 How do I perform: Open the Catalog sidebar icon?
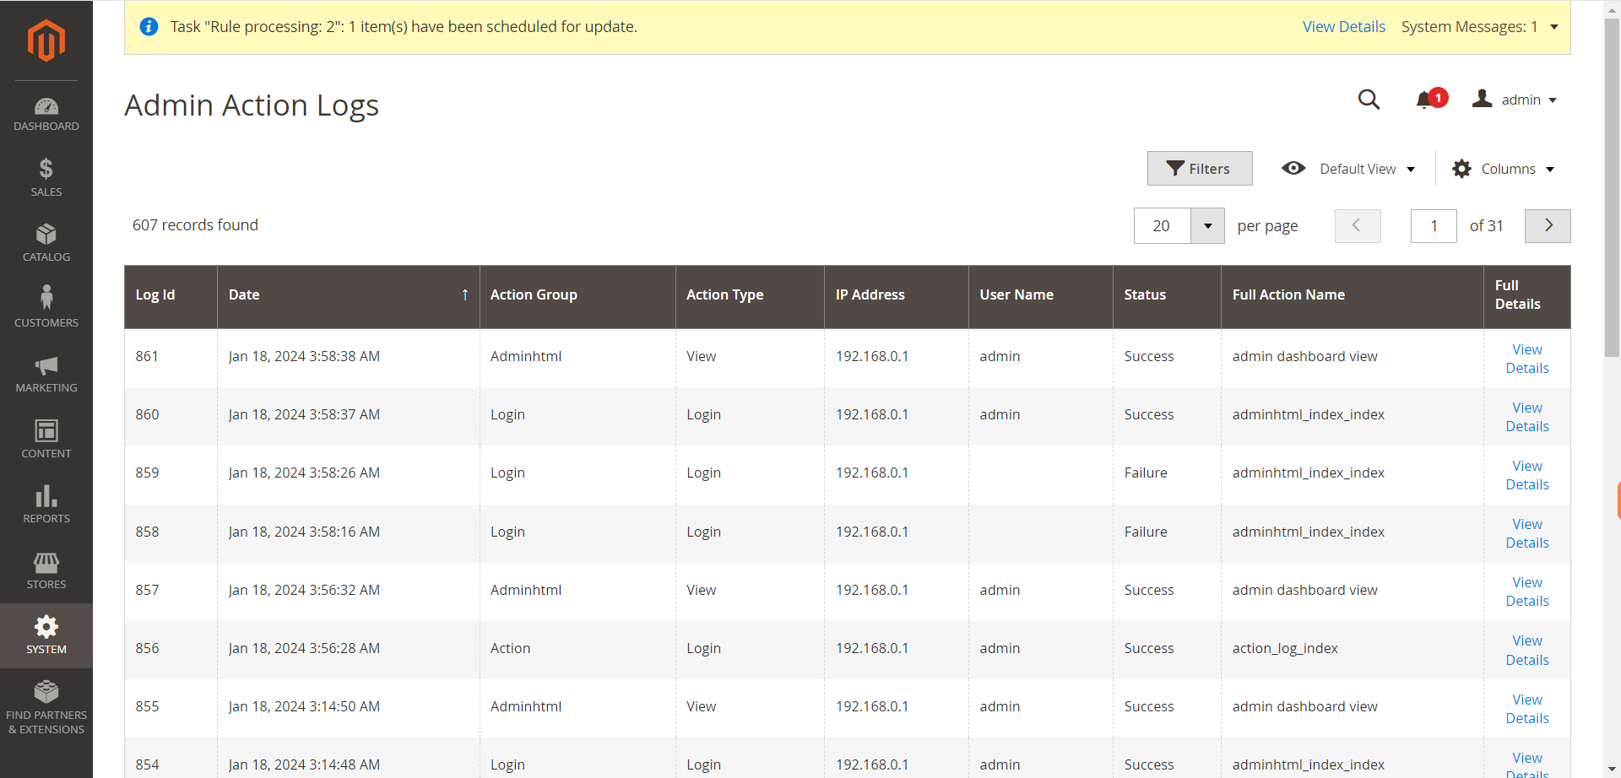click(x=46, y=241)
